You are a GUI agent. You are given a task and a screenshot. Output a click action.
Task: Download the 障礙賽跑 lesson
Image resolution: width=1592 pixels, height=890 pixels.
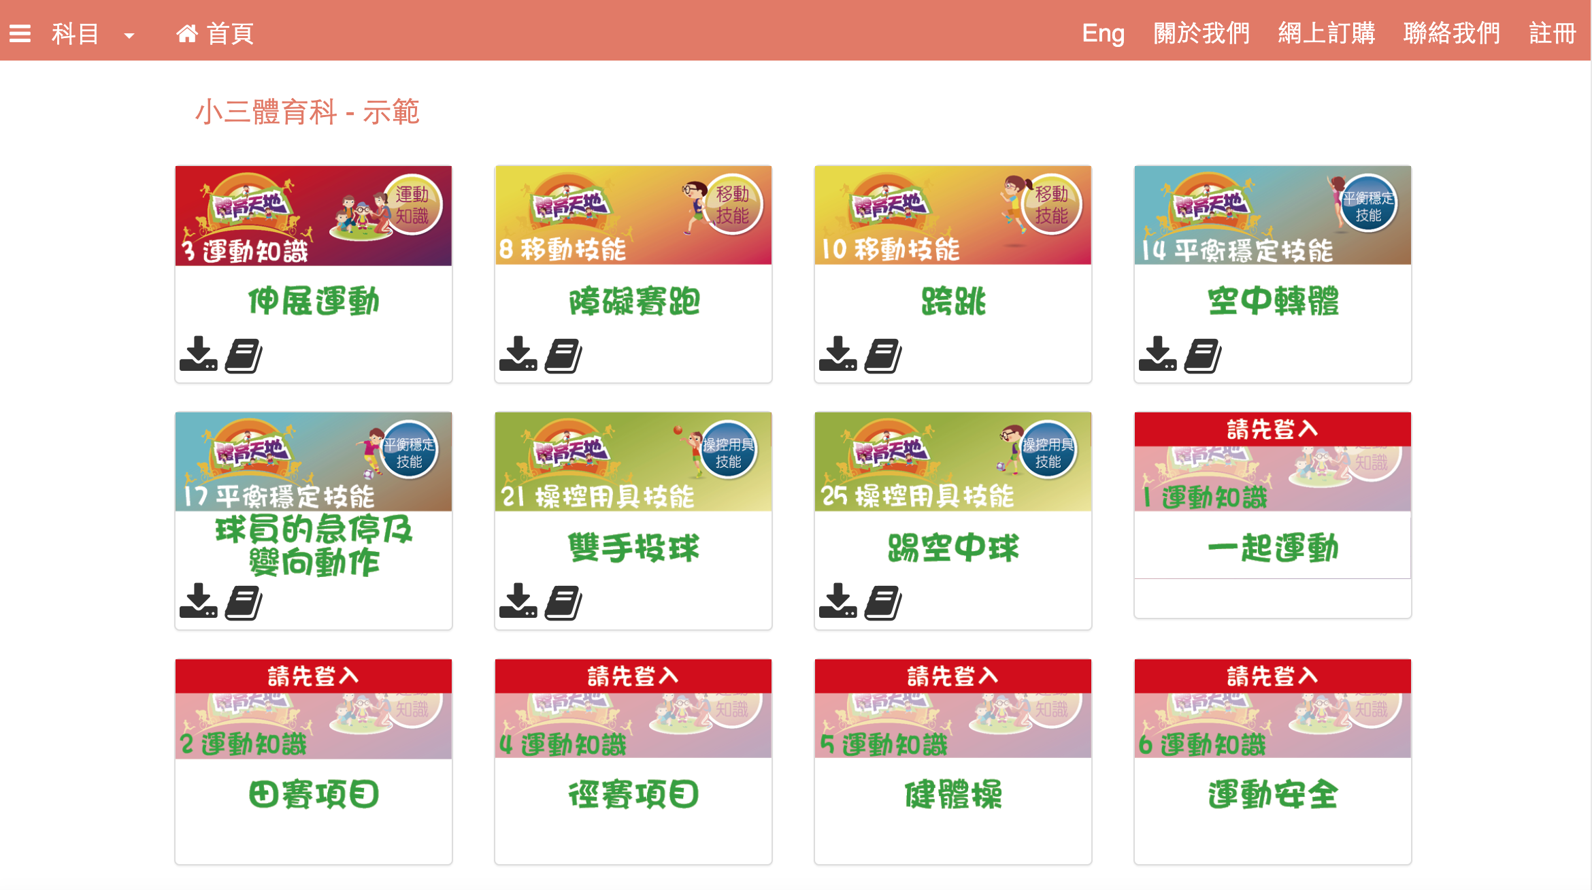(518, 354)
